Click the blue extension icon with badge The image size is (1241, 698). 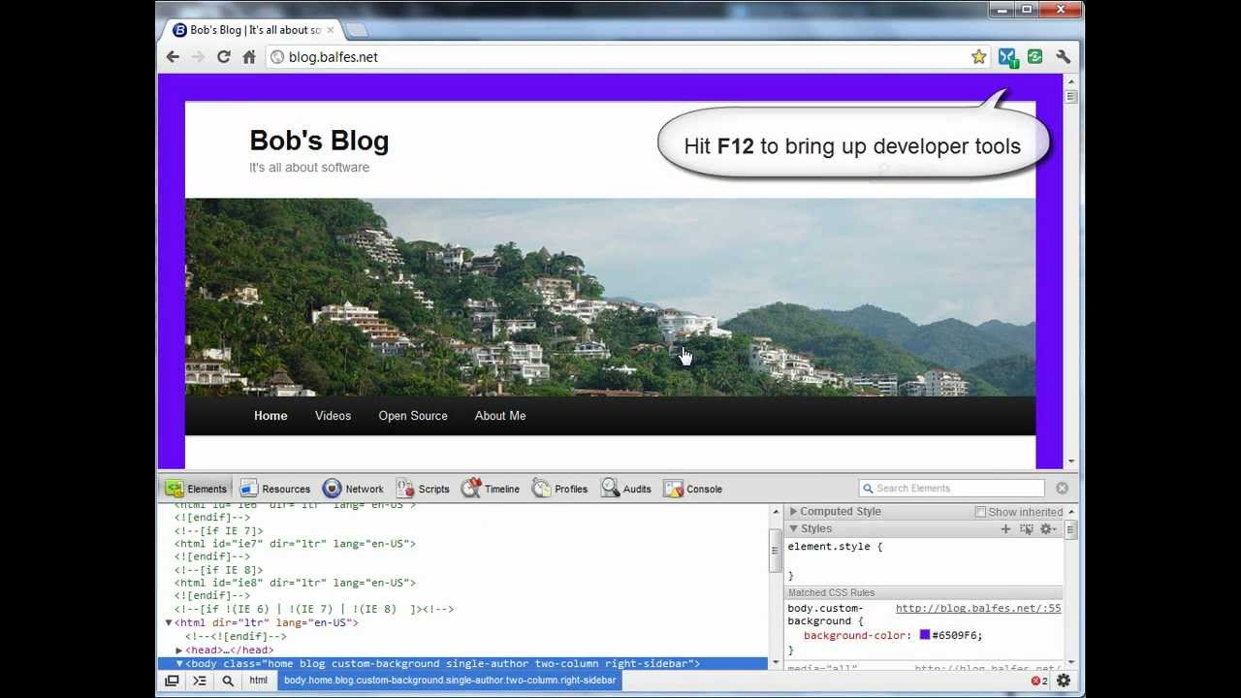pos(1007,57)
